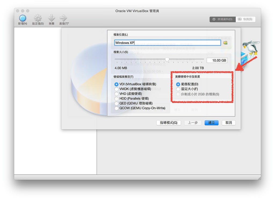This screenshot has height=200, width=275.
Task: Select VDI (VirtualBox 磁碟映像) disk type
Action: pos(116,84)
